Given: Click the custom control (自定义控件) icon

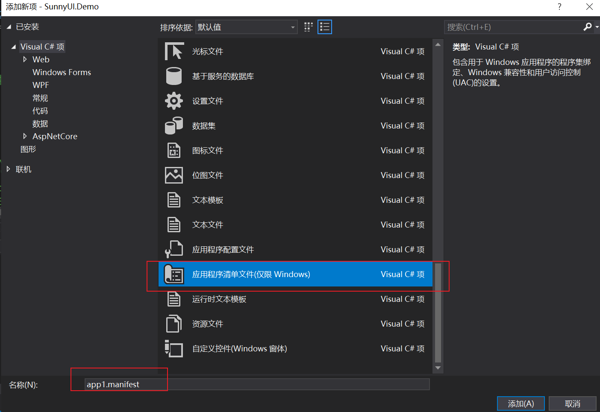Looking at the screenshot, I should (x=174, y=348).
